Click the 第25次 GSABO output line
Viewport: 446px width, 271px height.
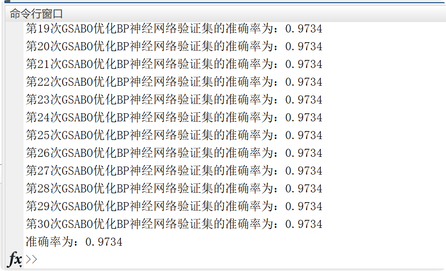tap(174, 135)
